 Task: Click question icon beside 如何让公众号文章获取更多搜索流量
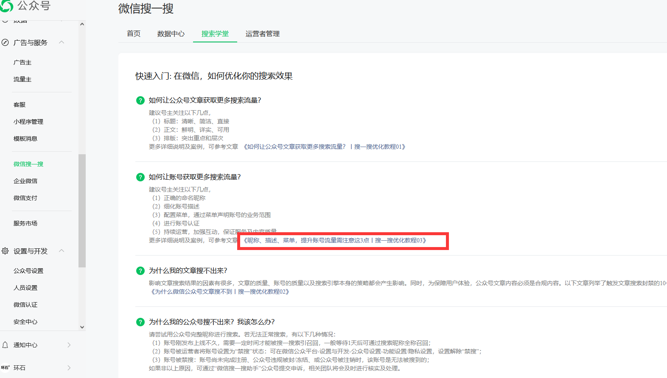[x=140, y=100]
